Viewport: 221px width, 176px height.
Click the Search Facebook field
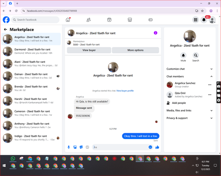click(35, 20)
